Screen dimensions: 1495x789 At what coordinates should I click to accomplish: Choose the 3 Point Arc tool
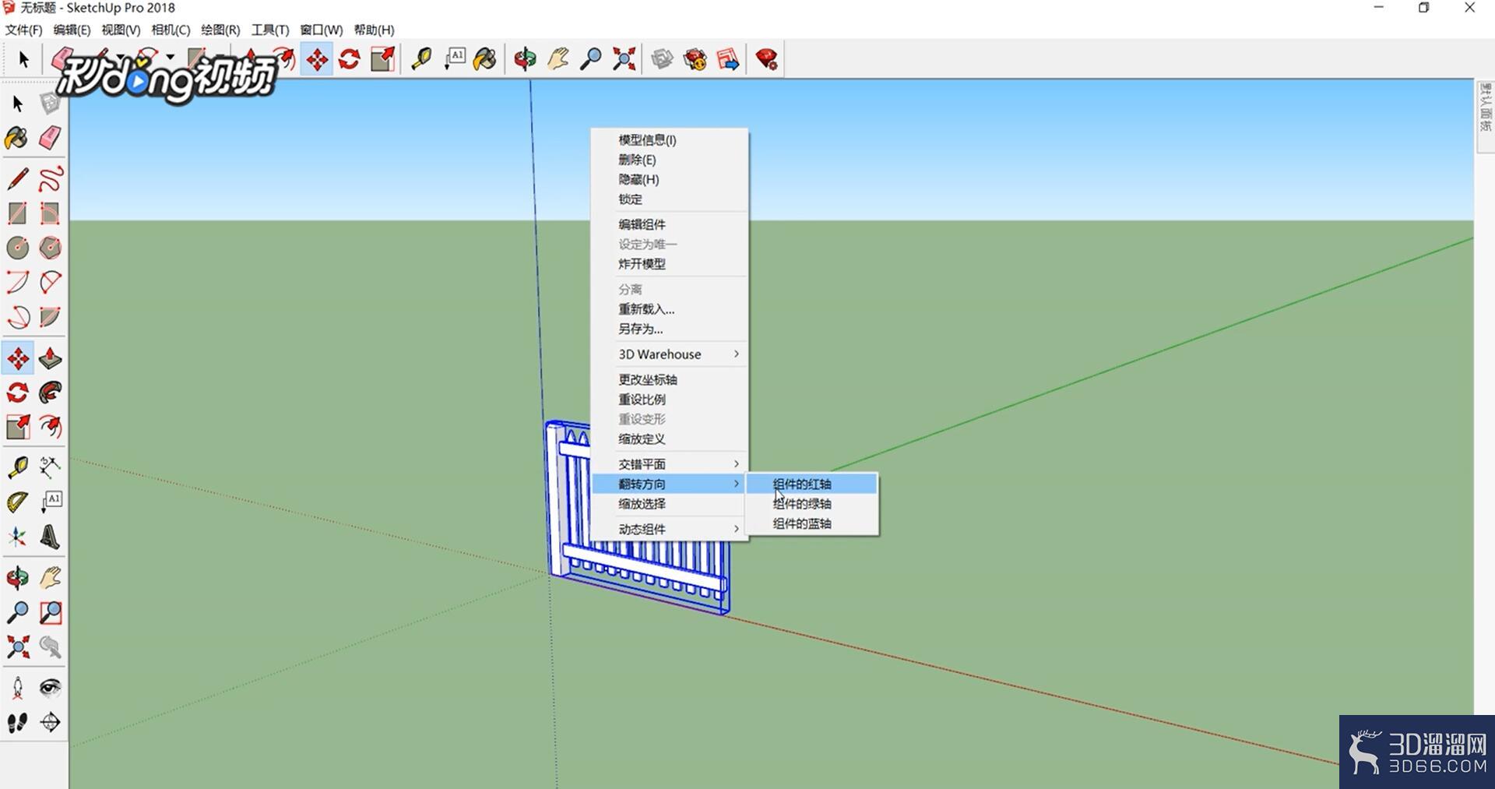point(17,317)
